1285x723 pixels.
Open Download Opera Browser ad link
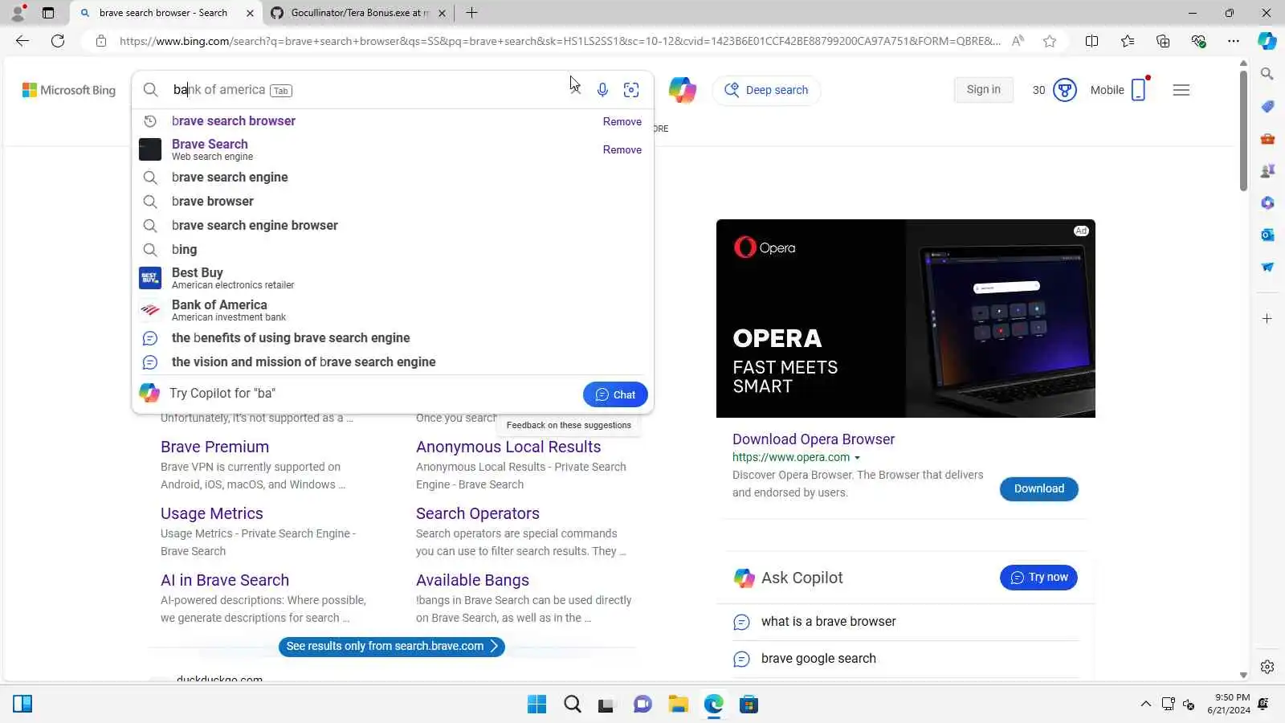pos(814,439)
